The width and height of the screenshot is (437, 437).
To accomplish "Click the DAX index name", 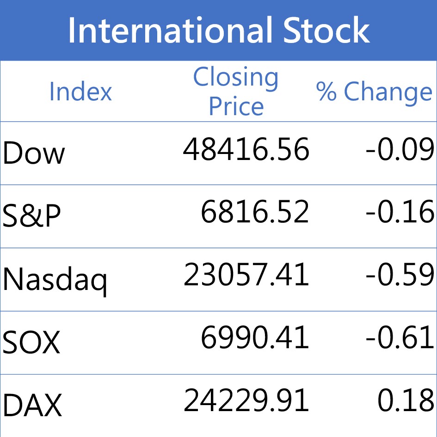I will [32, 406].
